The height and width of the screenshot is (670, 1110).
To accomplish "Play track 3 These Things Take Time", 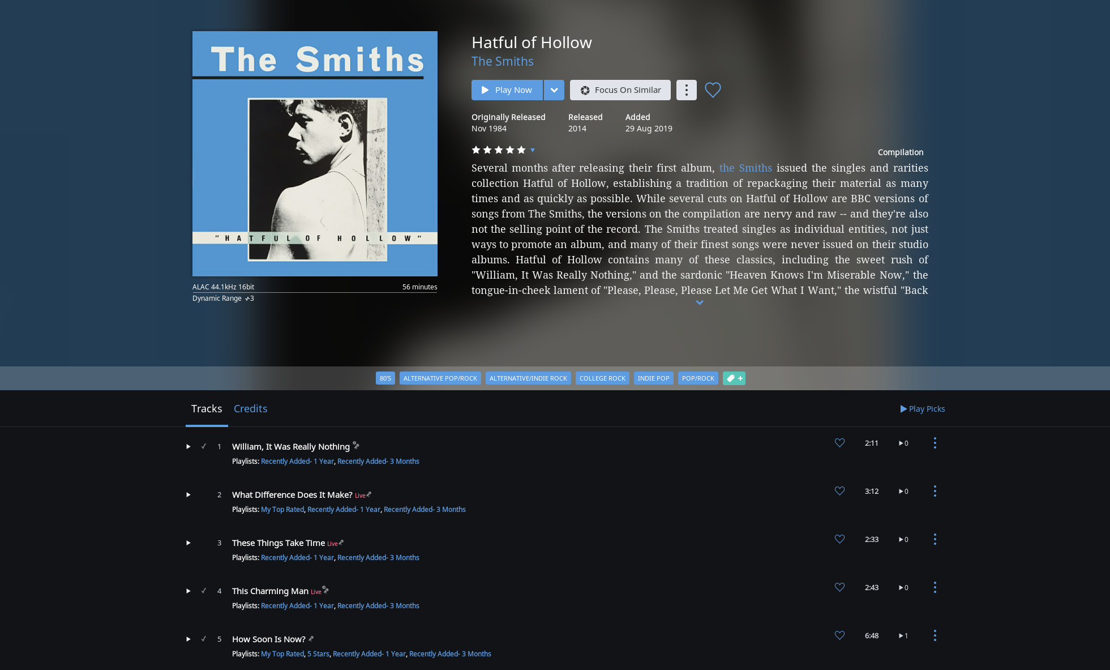I will click(x=188, y=543).
